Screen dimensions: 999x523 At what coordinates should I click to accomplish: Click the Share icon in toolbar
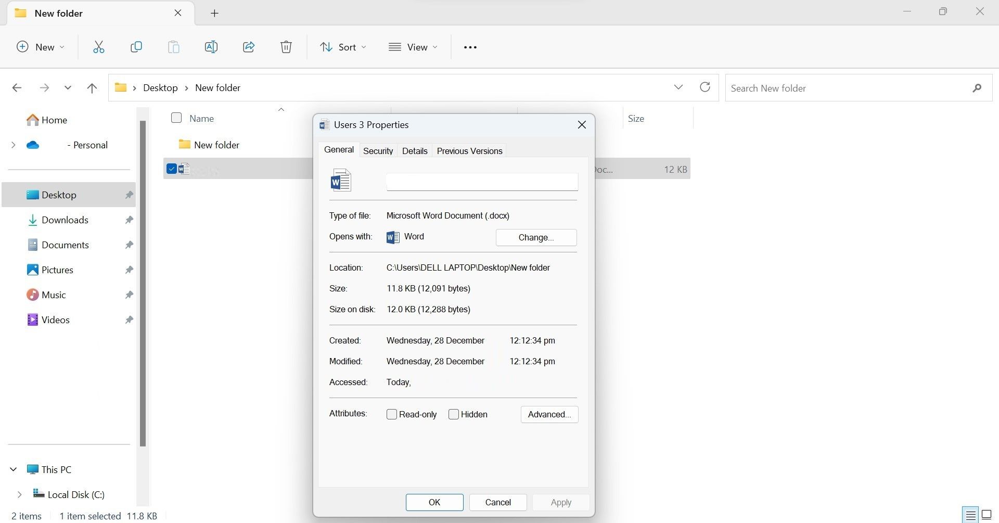click(x=249, y=47)
